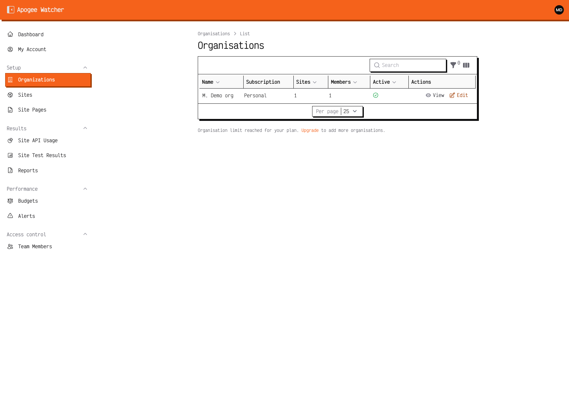Focus the Search input field
569x404 pixels.
coord(408,65)
